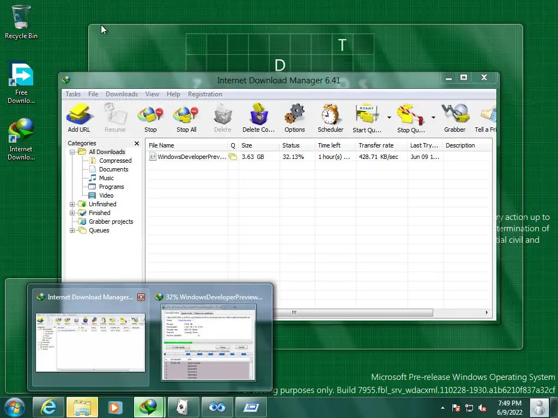The width and height of the screenshot is (558, 418).
Task: Click the Delete trash can toolbar icon
Action: pos(223,118)
